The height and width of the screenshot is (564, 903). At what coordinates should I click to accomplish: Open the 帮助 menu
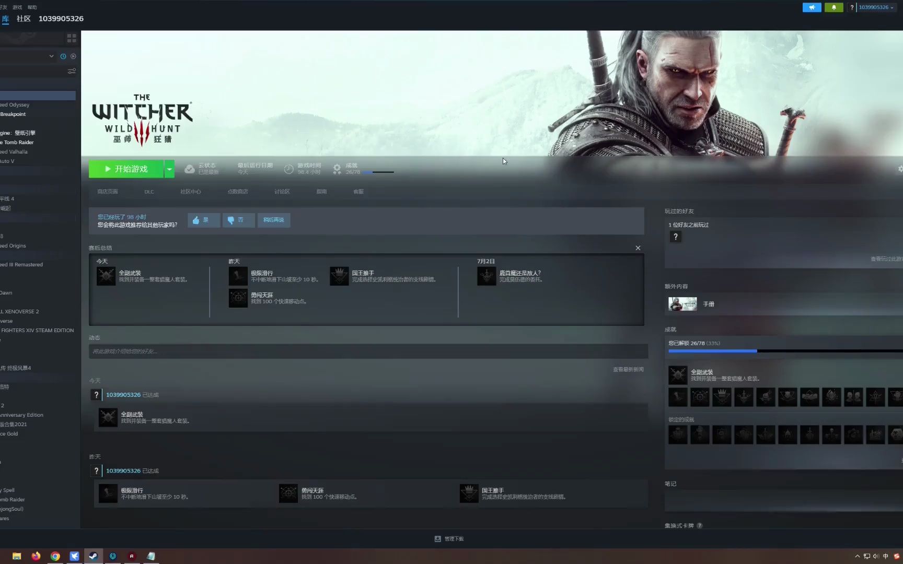(32, 7)
